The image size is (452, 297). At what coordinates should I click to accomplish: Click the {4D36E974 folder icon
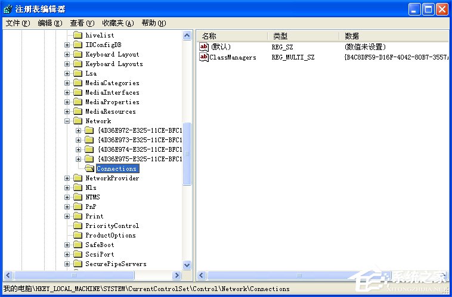[x=89, y=149]
